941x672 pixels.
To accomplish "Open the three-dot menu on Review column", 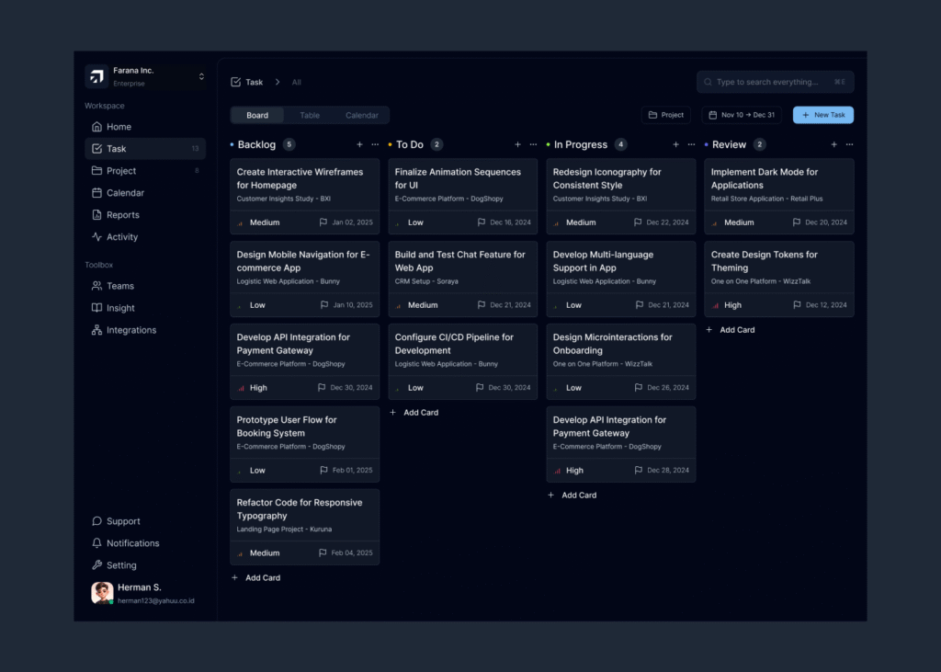I will point(849,144).
